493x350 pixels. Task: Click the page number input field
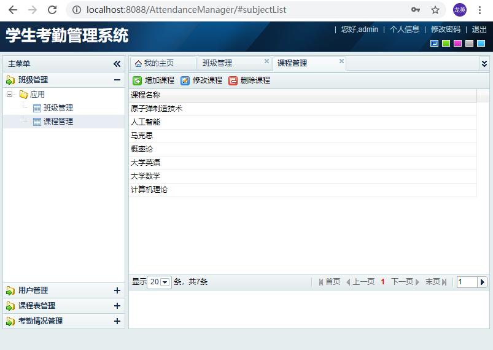(467, 282)
